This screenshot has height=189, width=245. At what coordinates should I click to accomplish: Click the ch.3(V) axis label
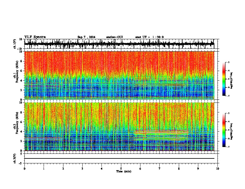point(15,158)
